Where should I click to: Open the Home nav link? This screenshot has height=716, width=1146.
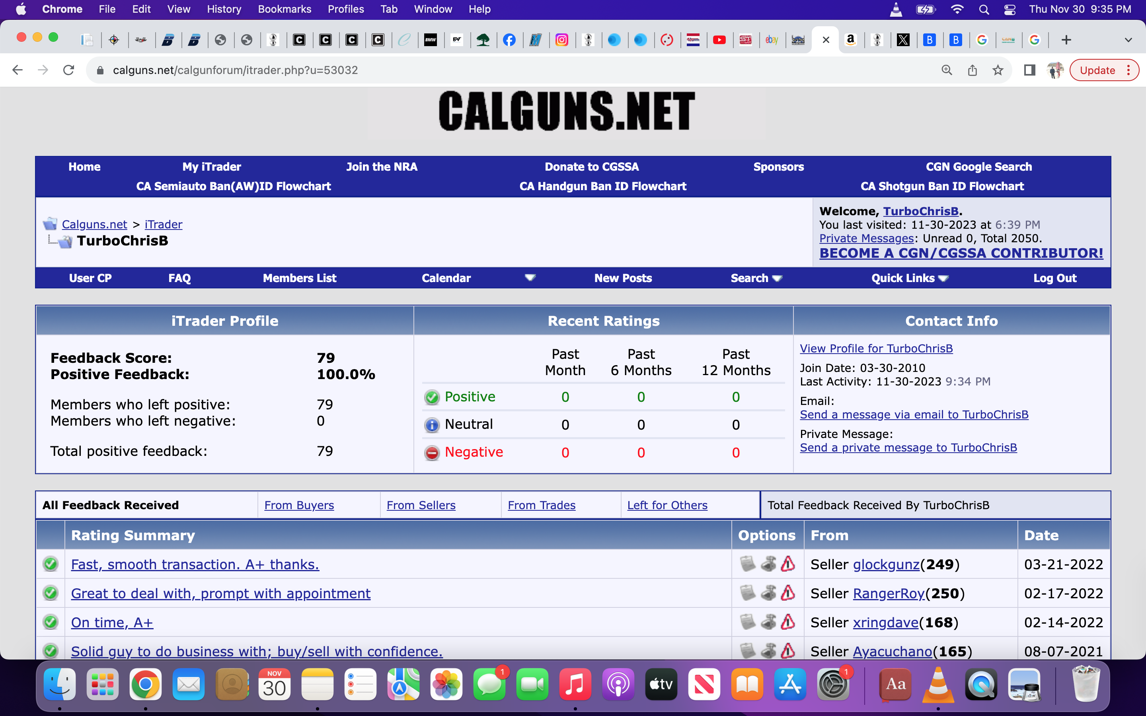click(84, 167)
